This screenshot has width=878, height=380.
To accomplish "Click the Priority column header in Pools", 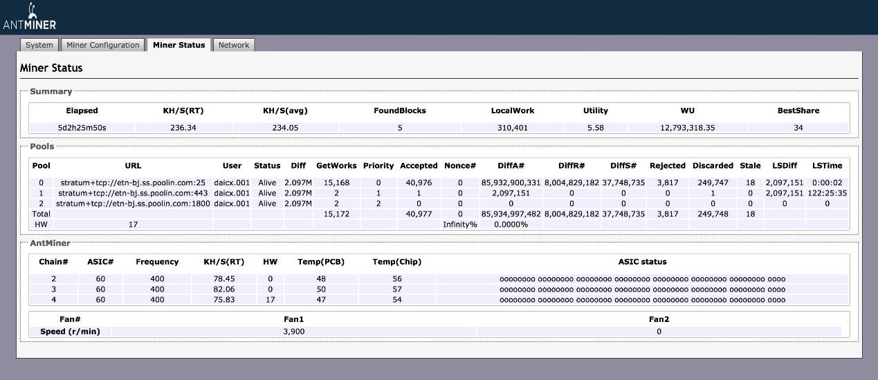I will point(378,166).
